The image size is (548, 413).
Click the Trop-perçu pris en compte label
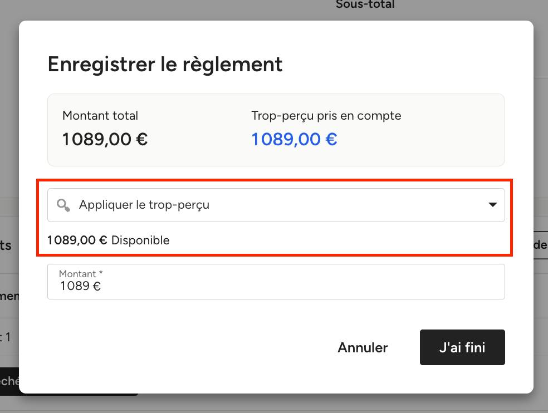click(326, 116)
